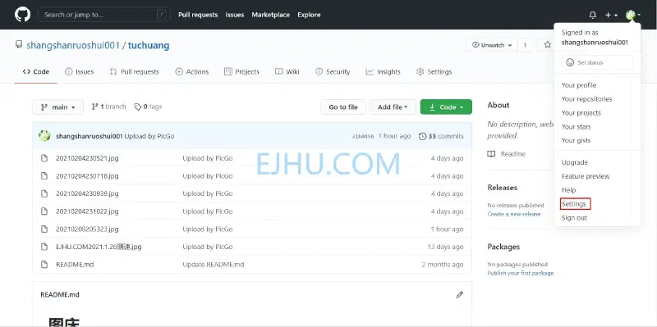Open the 0 tags link

point(148,107)
